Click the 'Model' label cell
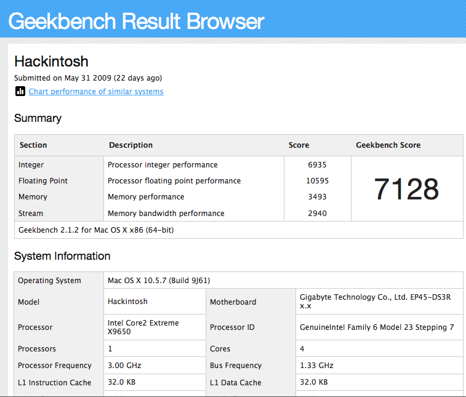The height and width of the screenshot is (397, 466). tap(28, 302)
